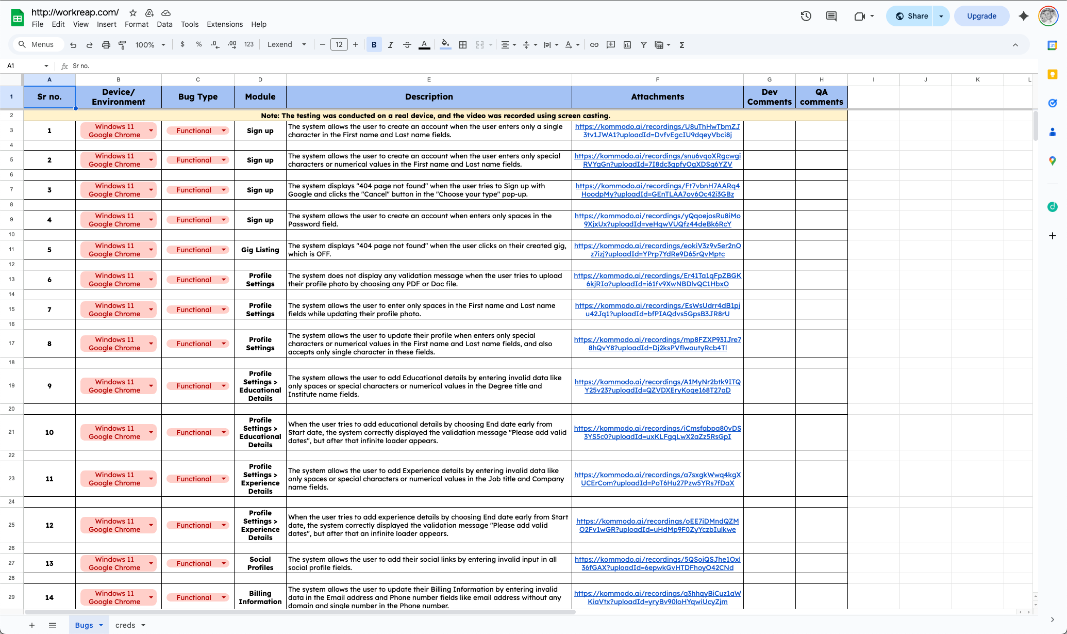Open the comments panel icon

831,16
